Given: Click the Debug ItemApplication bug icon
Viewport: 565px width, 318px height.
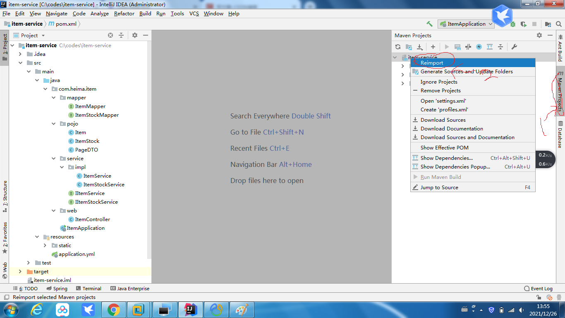Looking at the screenshot, I should click(513, 24).
